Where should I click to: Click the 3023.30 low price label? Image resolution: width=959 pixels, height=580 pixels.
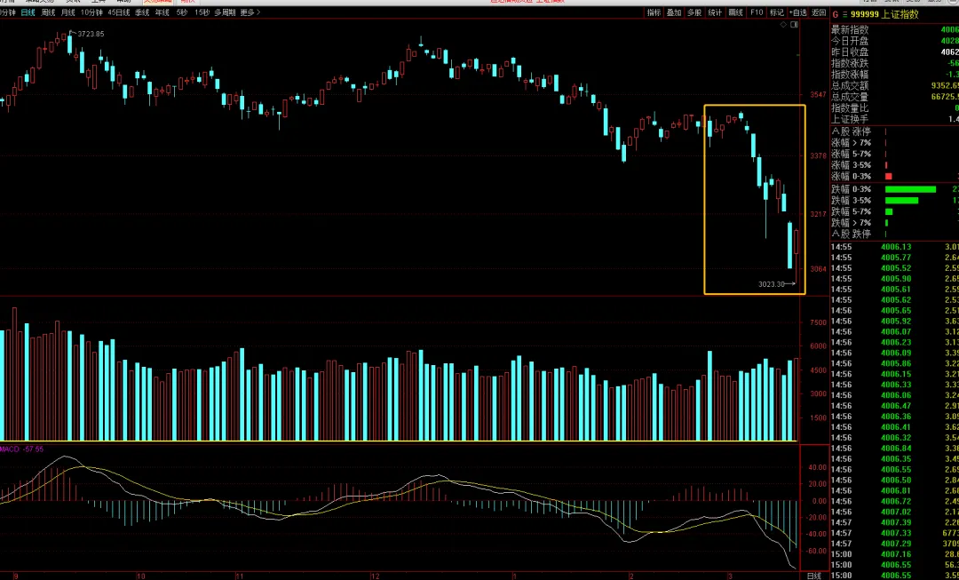coord(772,284)
